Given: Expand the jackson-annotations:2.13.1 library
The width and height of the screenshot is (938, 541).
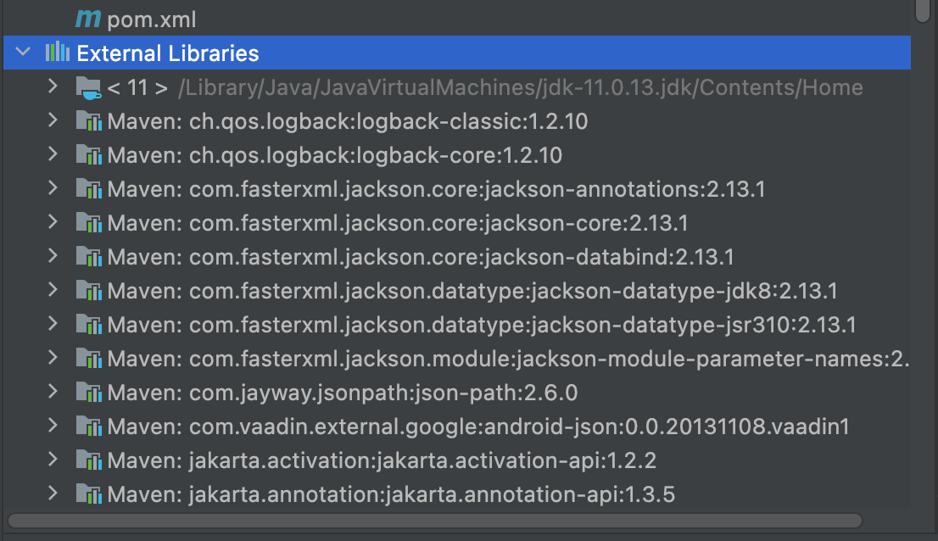Looking at the screenshot, I should pyautogui.click(x=53, y=188).
